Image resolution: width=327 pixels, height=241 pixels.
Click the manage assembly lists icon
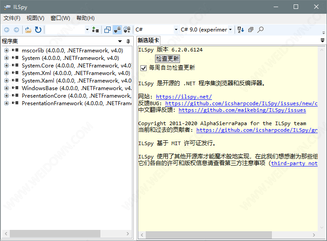click(x=96, y=30)
